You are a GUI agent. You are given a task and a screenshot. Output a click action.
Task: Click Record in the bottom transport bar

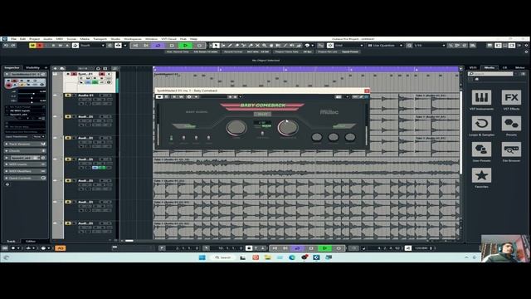point(339,248)
